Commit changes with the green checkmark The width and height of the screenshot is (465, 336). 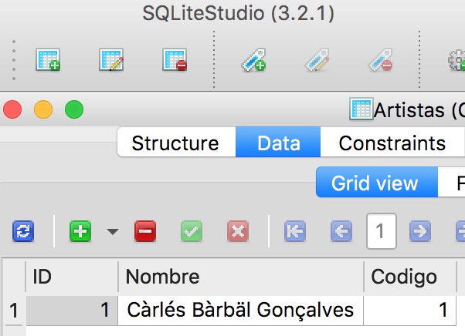[x=192, y=230]
